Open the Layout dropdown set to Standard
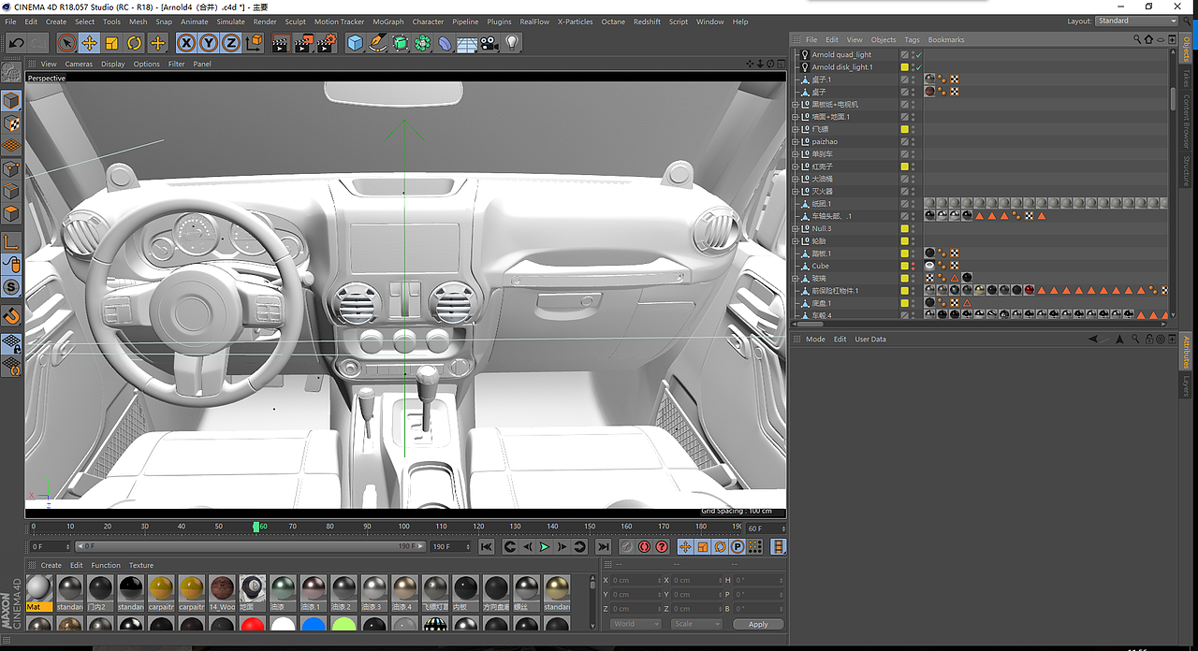 [x=1136, y=21]
